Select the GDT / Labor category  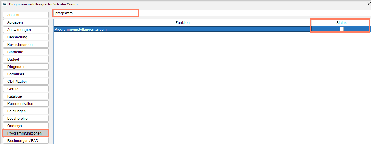[x=26, y=81]
